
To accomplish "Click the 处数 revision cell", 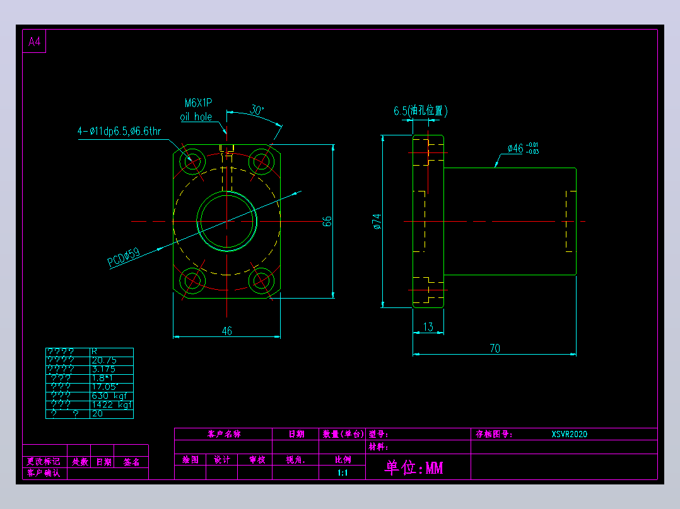I will click(79, 462).
